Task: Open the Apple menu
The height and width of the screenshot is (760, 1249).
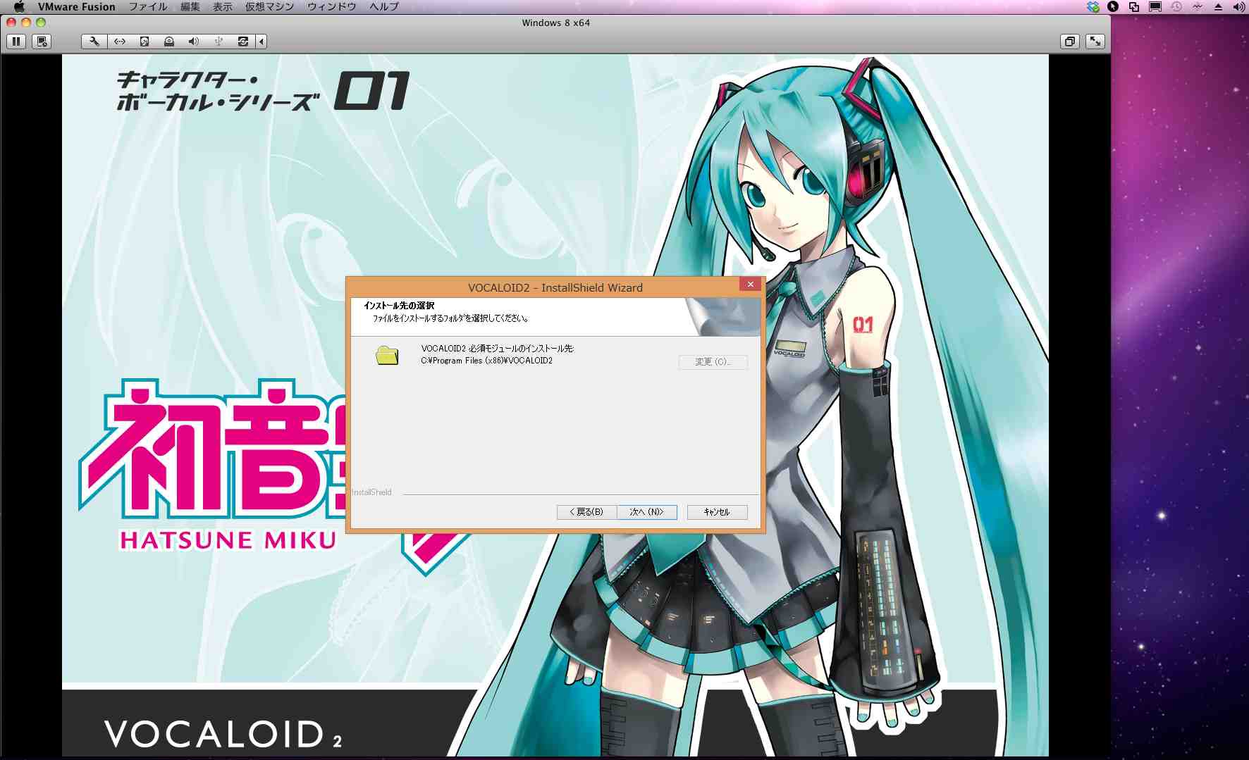Action: (19, 6)
